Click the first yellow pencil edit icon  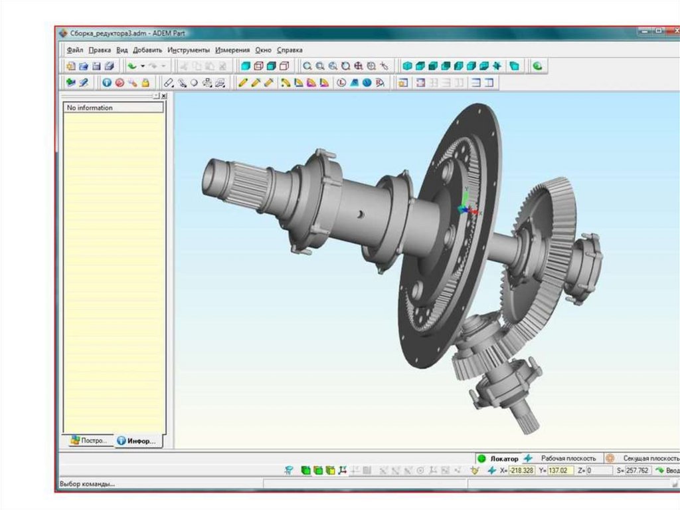pyautogui.click(x=242, y=83)
